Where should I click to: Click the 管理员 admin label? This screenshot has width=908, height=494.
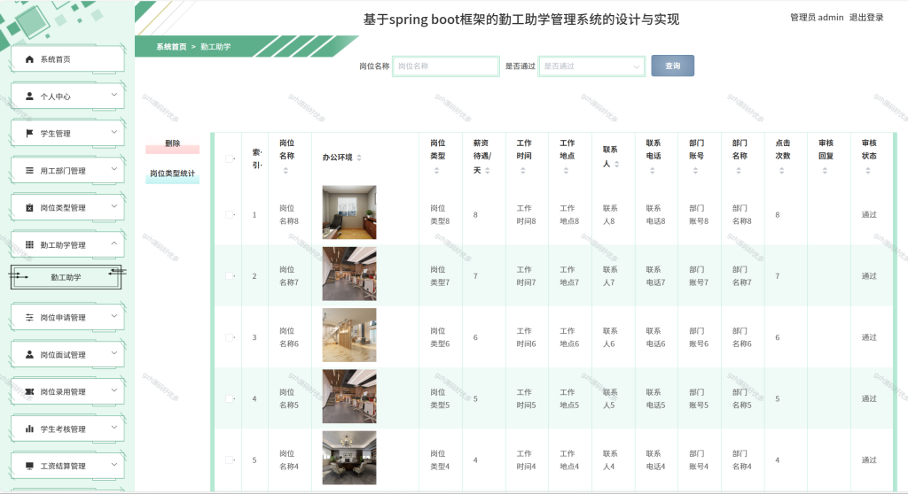coord(817,18)
